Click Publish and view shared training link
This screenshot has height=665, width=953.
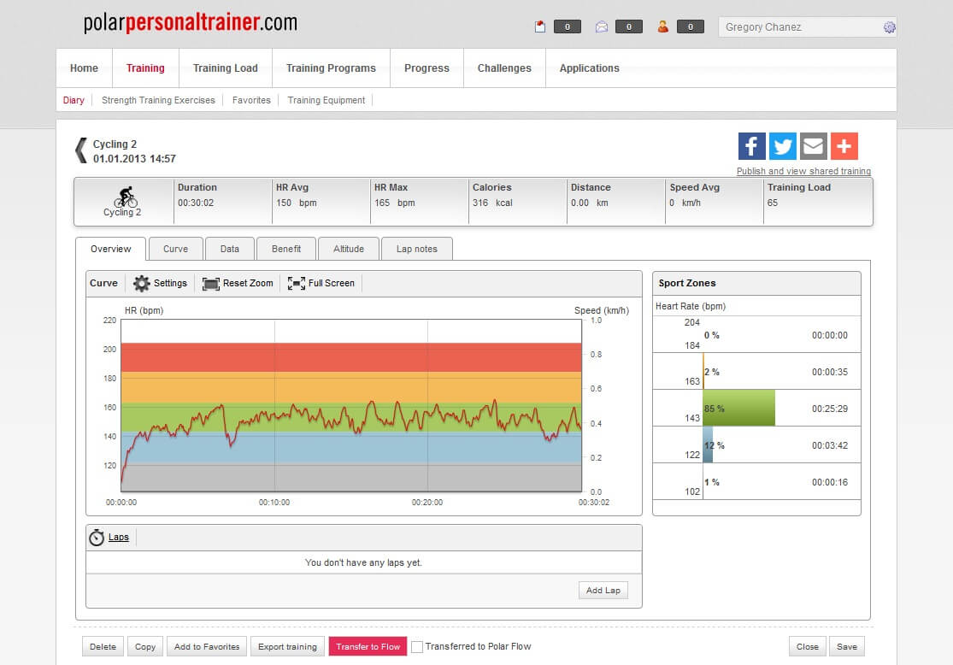tap(803, 172)
